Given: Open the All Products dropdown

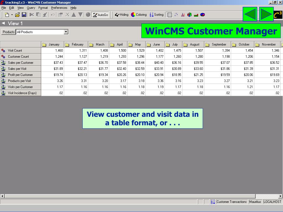Looking at the screenshot, I should coord(66,32).
